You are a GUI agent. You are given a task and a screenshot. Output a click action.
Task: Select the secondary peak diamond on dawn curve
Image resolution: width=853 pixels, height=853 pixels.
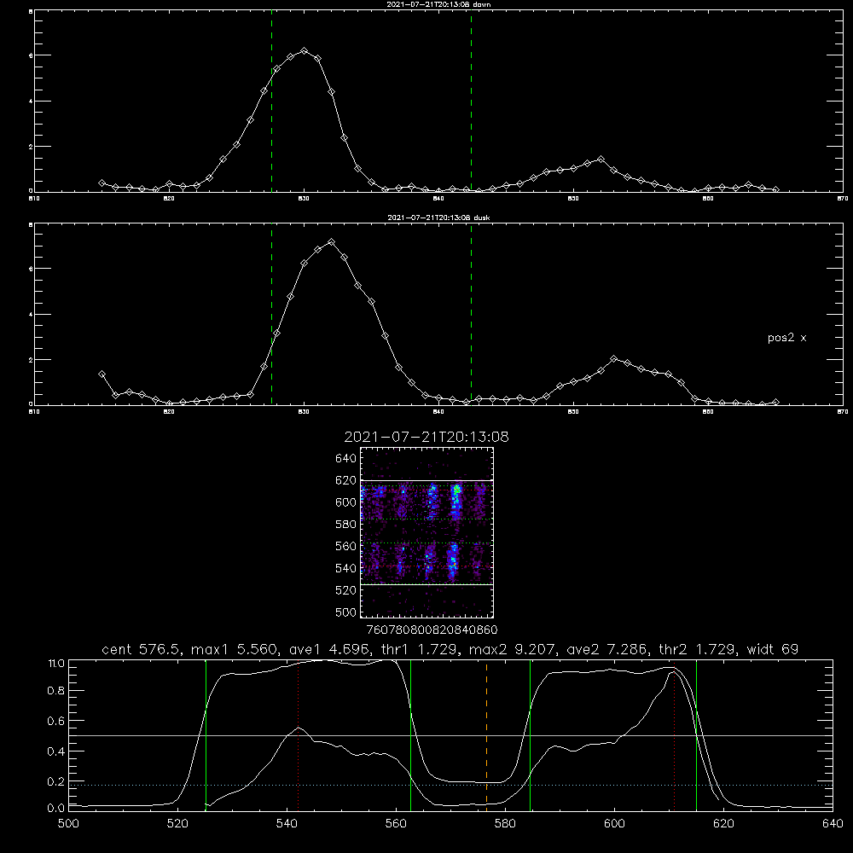point(601,159)
